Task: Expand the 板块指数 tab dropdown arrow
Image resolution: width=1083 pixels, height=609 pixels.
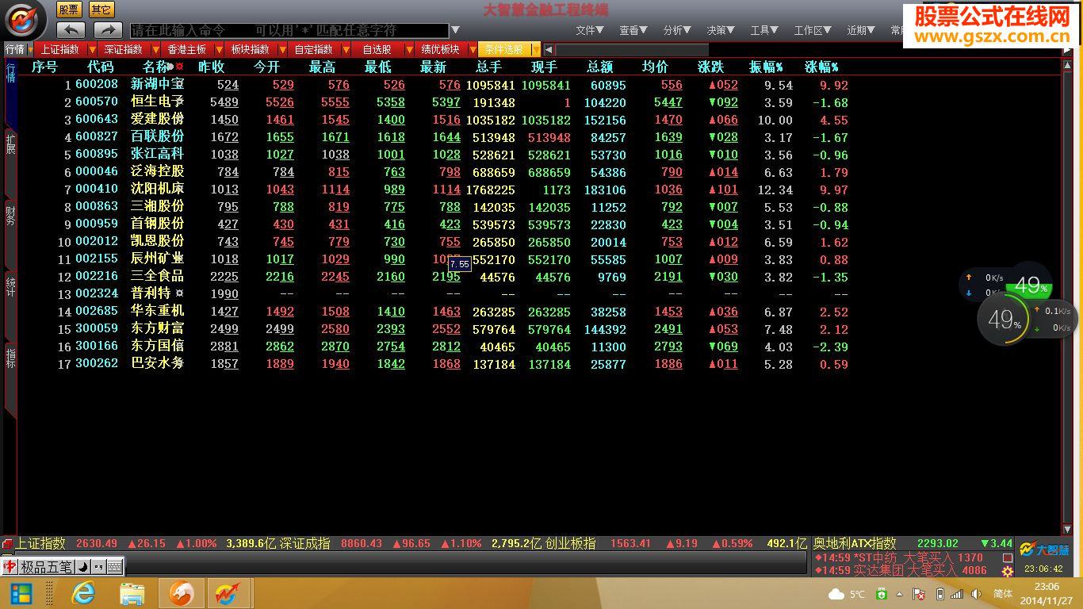Action: tap(282, 49)
